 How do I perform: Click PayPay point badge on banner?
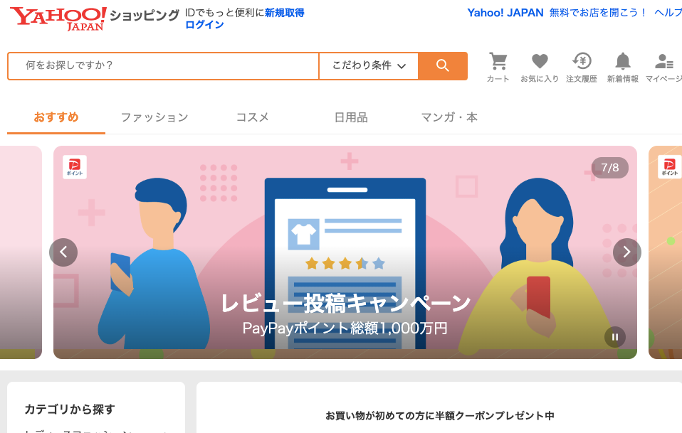75,167
